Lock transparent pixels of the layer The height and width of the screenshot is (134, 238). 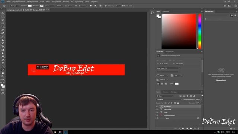click(165, 103)
